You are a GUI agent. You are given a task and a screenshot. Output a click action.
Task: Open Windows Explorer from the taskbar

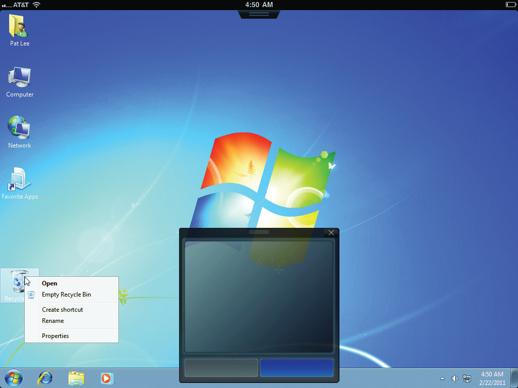coord(76,377)
